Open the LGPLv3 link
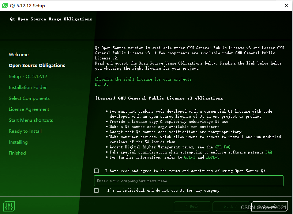Image resolution: width=293 pixels, height=214 pixels. point(213,157)
